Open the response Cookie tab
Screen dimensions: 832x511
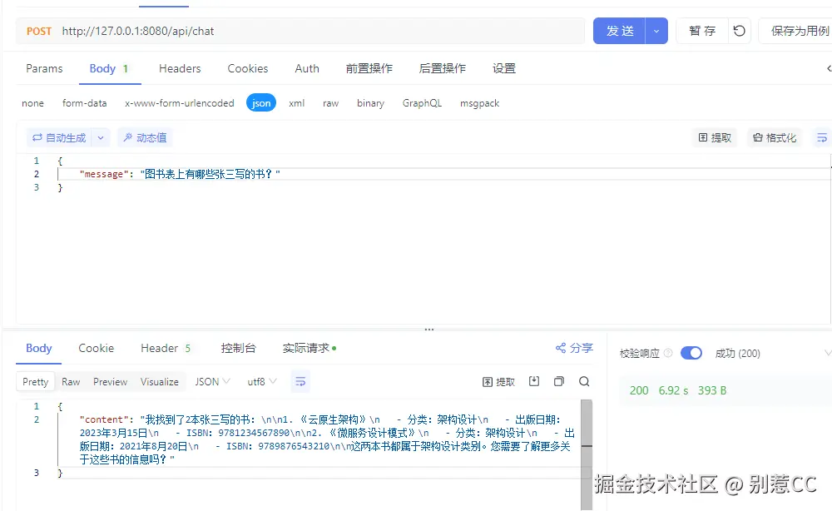point(96,348)
